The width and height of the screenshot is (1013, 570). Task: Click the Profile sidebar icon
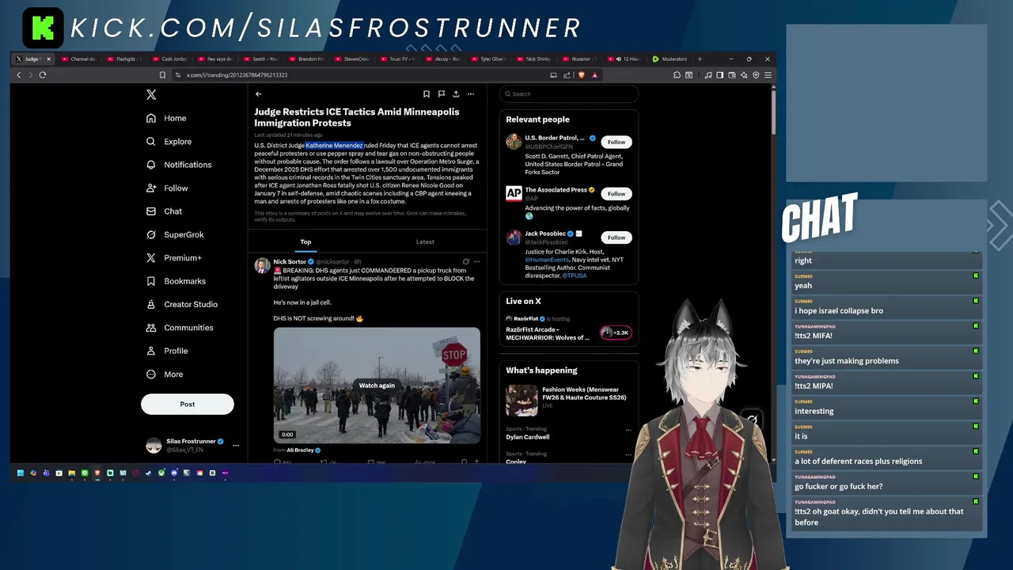151,351
